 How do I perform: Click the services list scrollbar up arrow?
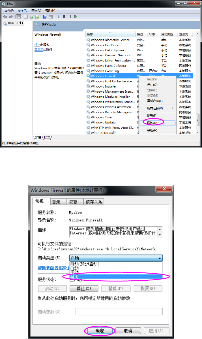[197, 34]
